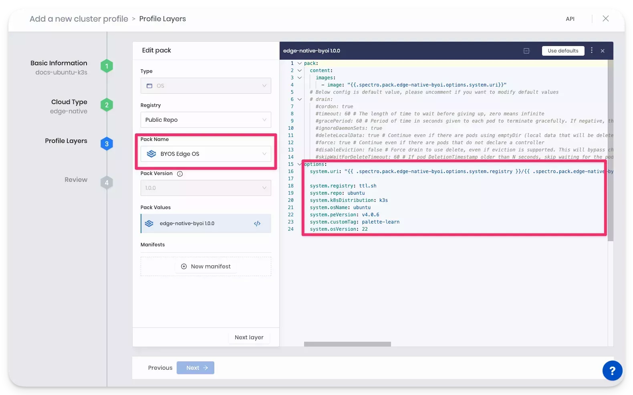Collapse the images section at line 3
The height and width of the screenshot is (395, 633).
point(299,78)
